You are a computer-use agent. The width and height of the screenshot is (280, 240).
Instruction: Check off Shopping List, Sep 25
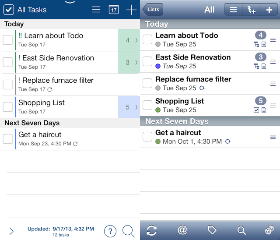click(x=147, y=105)
